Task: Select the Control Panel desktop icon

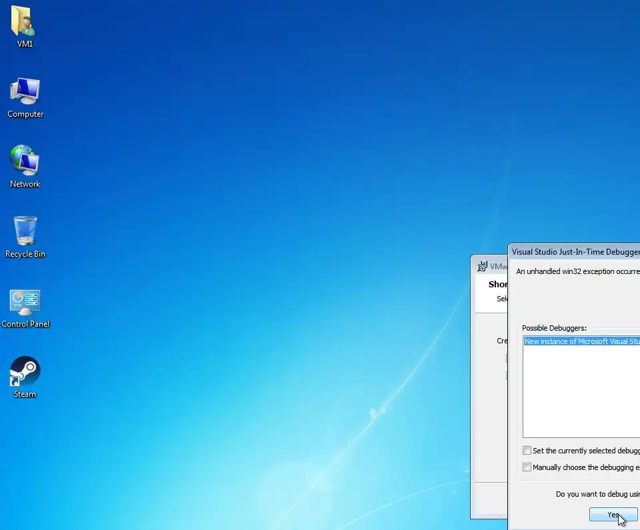Action: [25, 303]
